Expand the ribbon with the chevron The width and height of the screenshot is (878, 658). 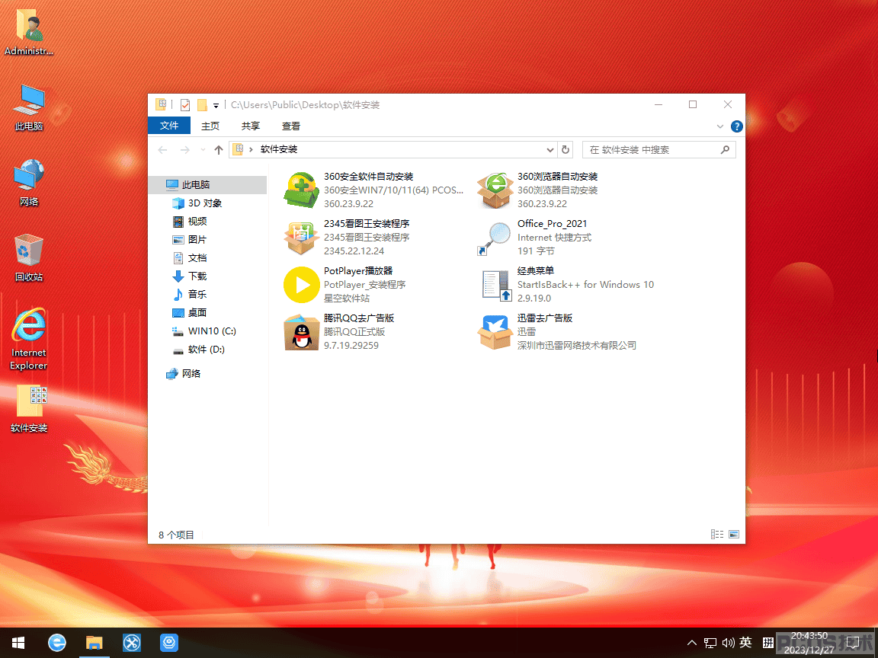pyautogui.click(x=720, y=126)
